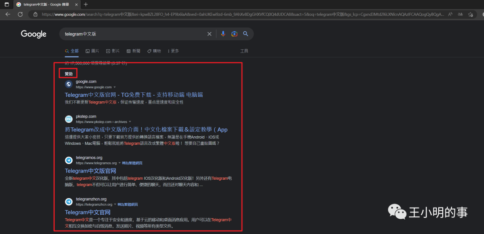Go back with browser back arrow
This screenshot has width=484, height=234.
click(8, 14)
